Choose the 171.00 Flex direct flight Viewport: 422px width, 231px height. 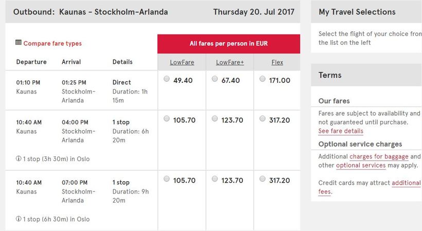tap(262, 79)
